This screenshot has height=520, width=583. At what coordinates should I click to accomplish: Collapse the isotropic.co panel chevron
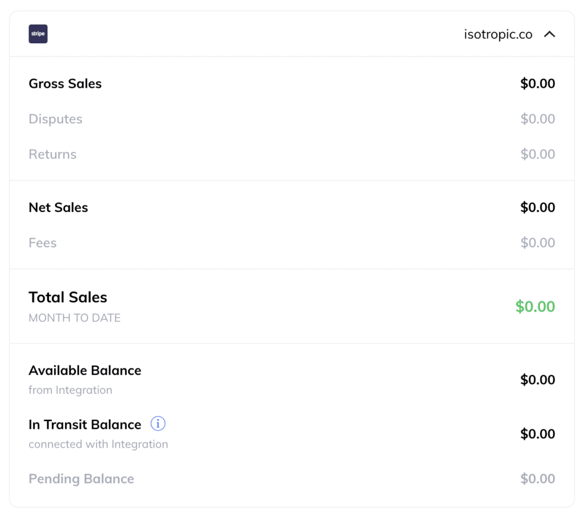549,34
